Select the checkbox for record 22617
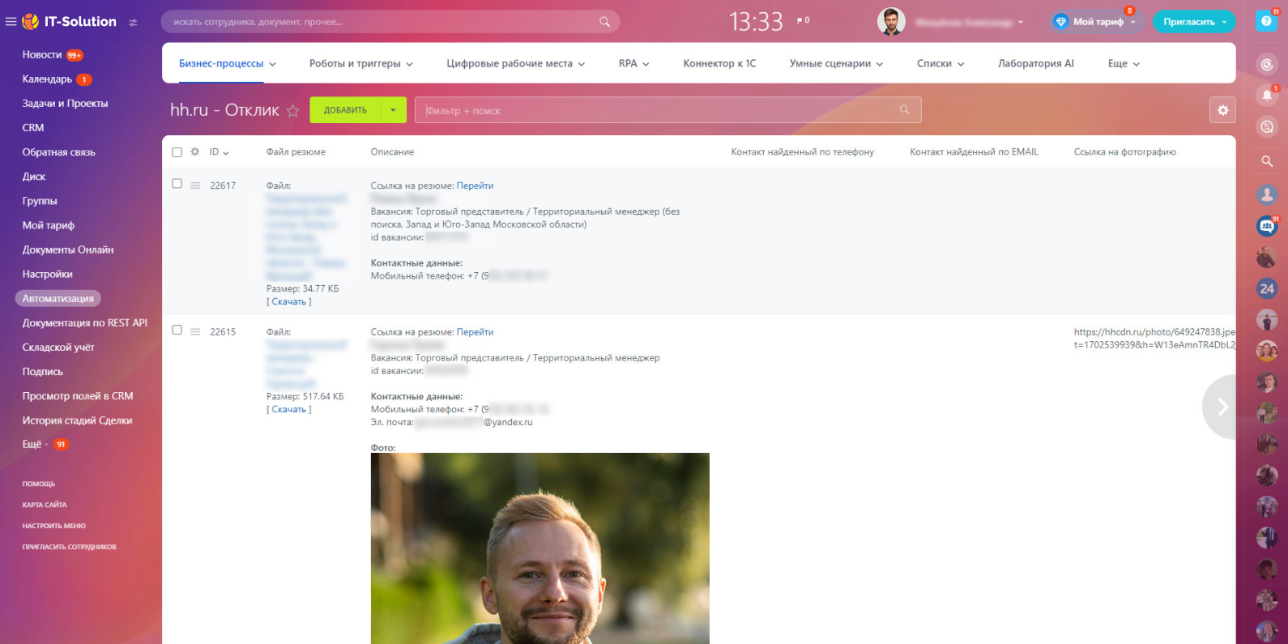The width and height of the screenshot is (1288, 644). [177, 184]
